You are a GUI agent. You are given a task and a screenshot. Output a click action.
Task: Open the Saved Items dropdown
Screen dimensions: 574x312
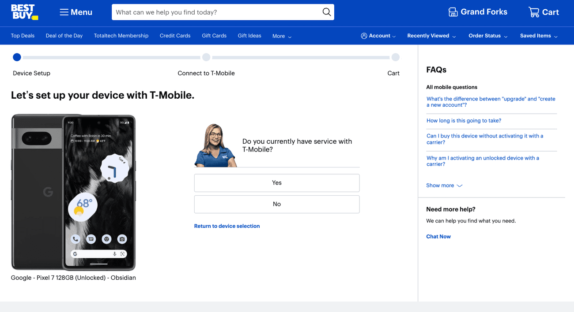click(538, 36)
